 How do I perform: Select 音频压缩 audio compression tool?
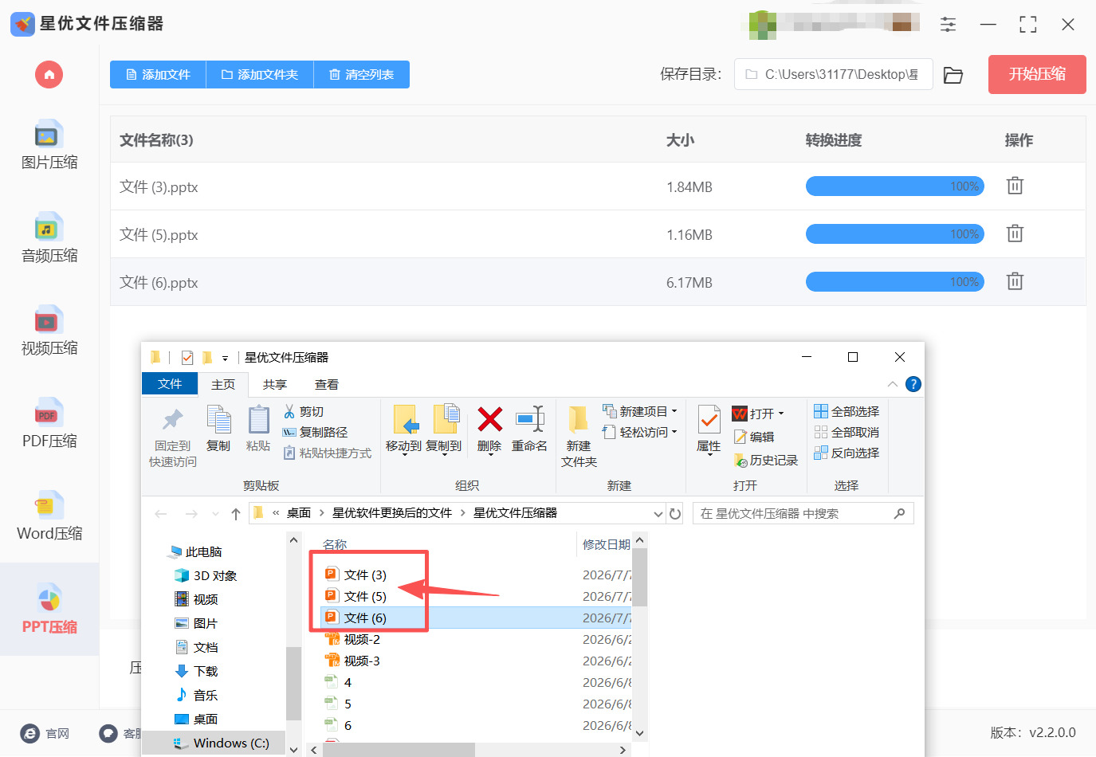(x=49, y=239)
